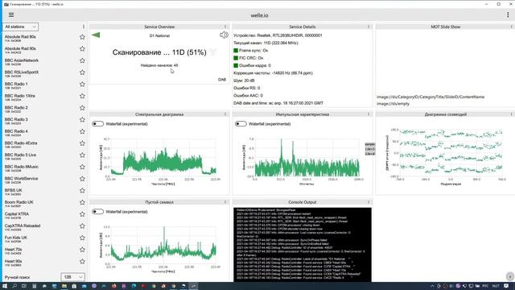Open null symbol panel options menu
This screenshot has height=290, width=515.
pyautogui.click(x=225, y=202)
